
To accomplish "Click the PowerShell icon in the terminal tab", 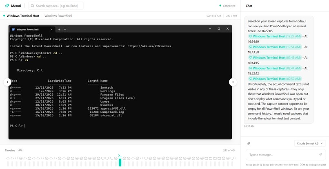I will (13, 30).
